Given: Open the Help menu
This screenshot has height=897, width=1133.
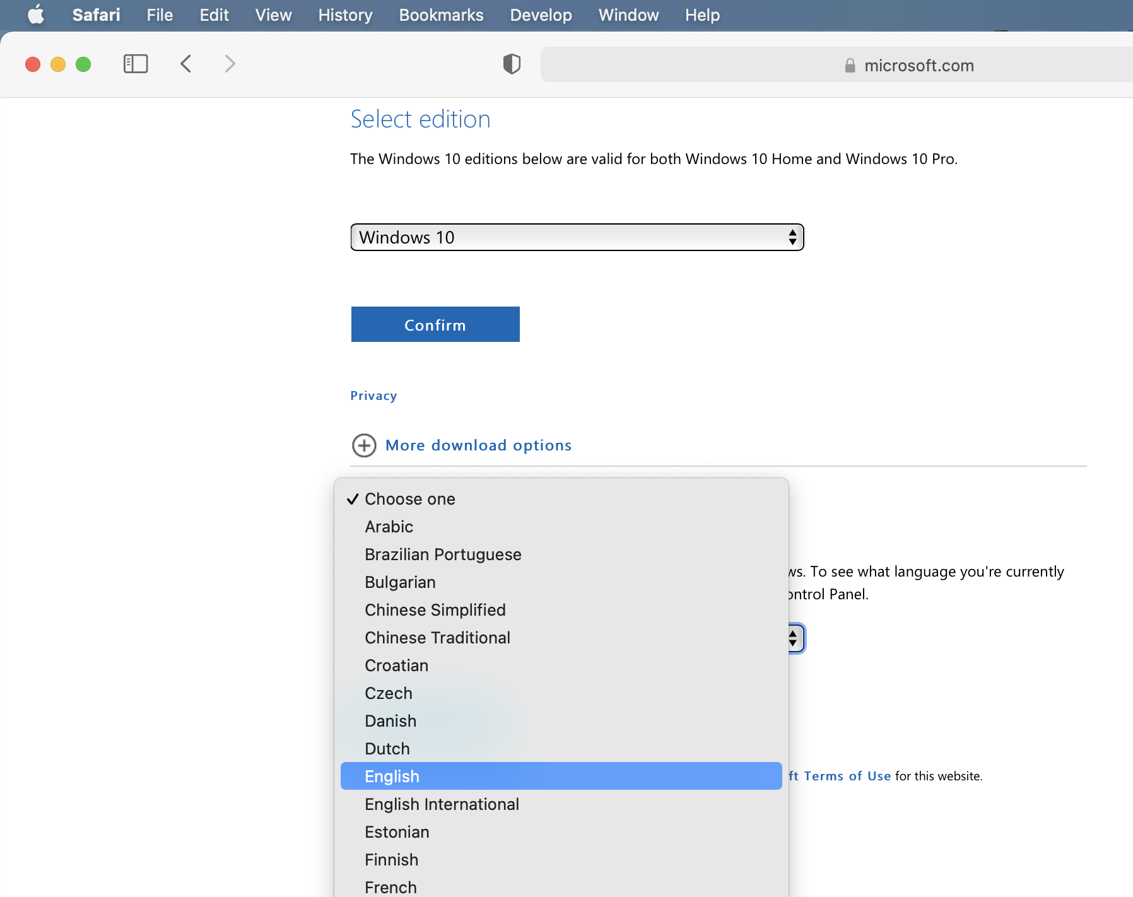Looking at the screenshot, I should (702, 15).
